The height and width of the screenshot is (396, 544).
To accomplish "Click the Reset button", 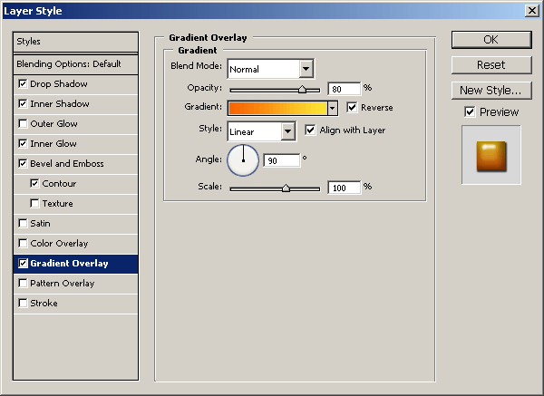I will [x=491, y=65].
